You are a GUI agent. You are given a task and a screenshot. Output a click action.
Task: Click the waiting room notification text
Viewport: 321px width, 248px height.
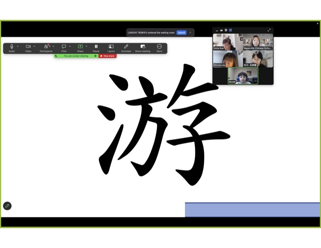click(x=151, y=32)
